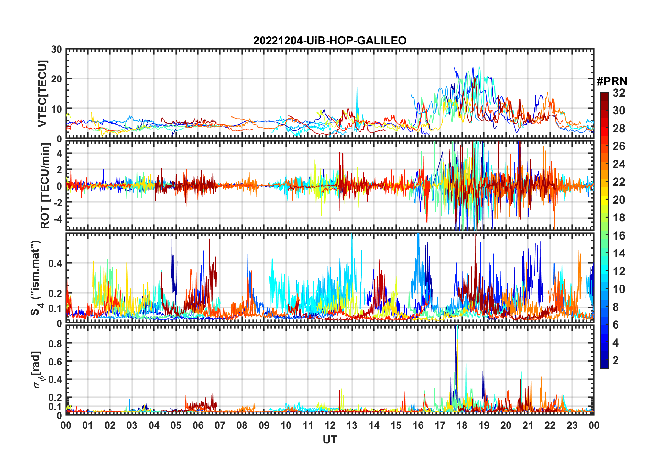Click inside the ROT plot panel
660x461 pixels.
point(330,185)
